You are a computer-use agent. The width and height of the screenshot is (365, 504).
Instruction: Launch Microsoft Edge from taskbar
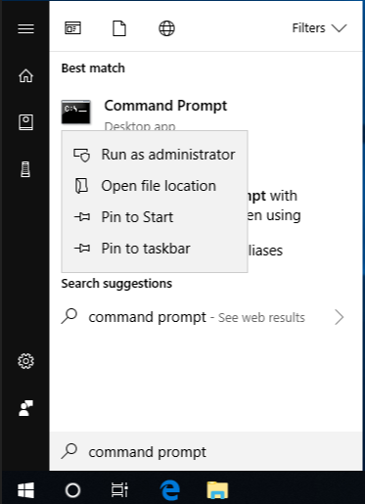click(x=169, y=490)
